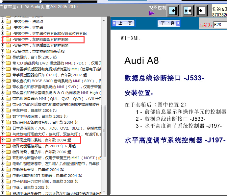
Task: Click the view control center-split icon
Action: point(188,11)
